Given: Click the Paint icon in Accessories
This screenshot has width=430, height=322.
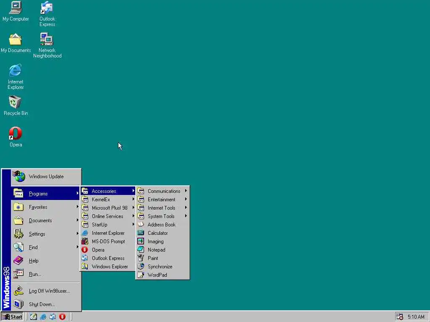Looking at the screenshot, I should (x=141, y=258).
